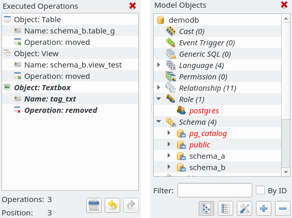Click in the Filter text field
Viewport: 292px width, 218px height.
tap(215, 190)
